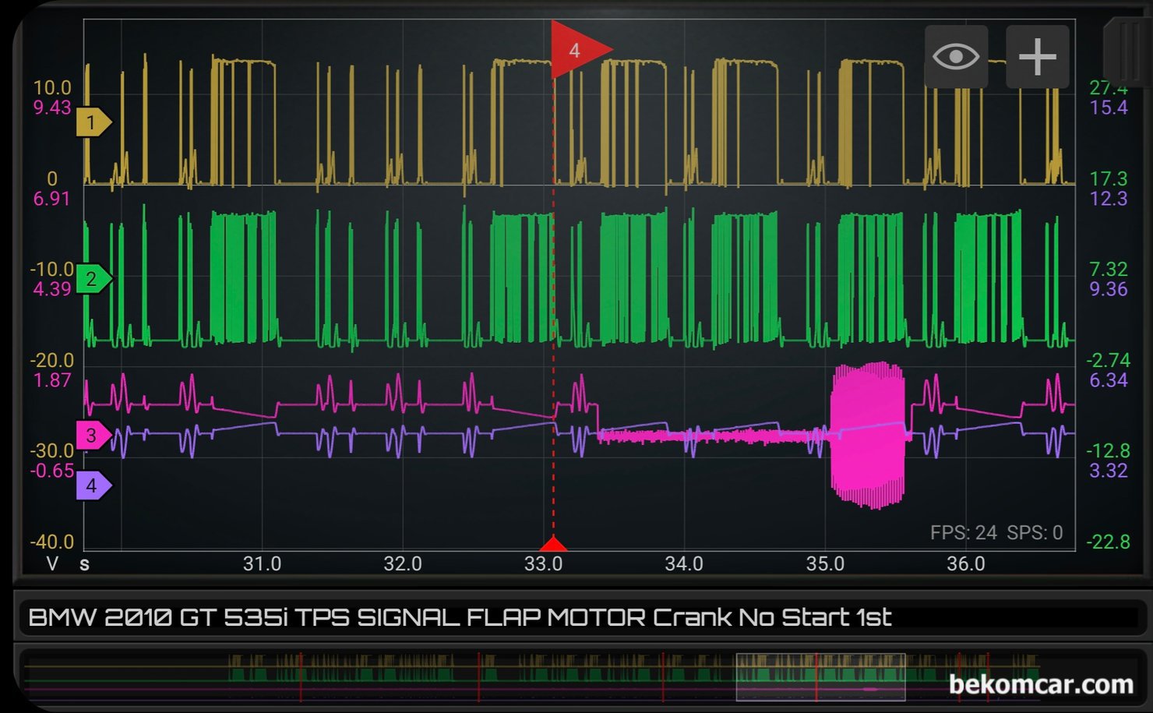The width and height of the screenshot is (1153, 713).
Task: Click the pink 9.43 scale label
Action: [x=52, y=108]
